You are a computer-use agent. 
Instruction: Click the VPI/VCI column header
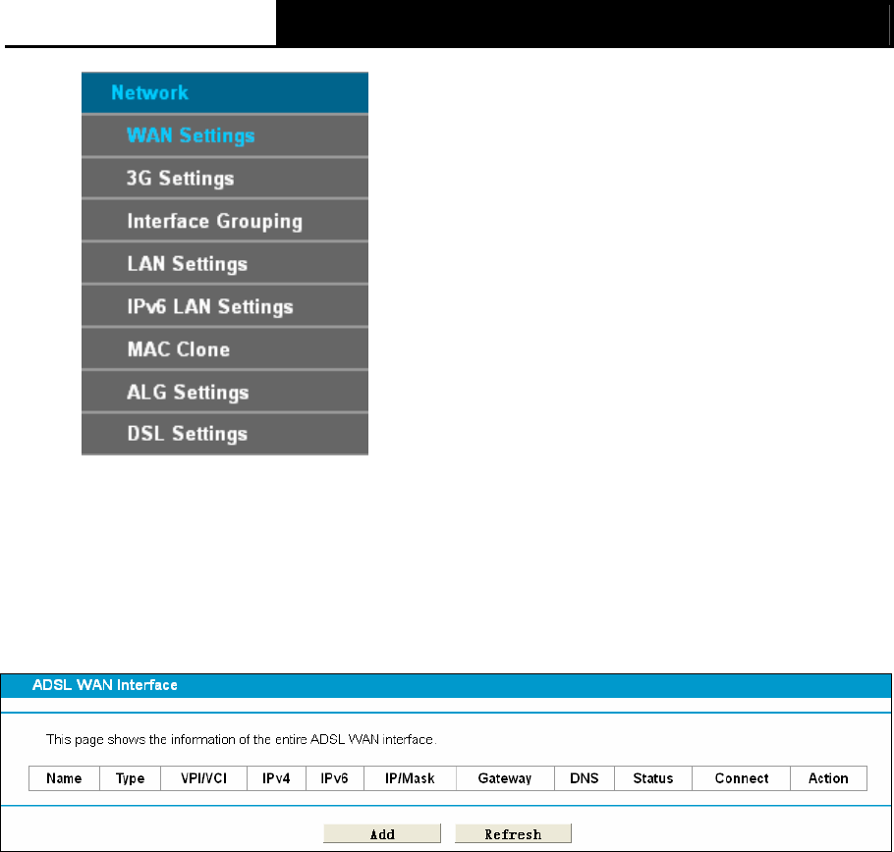tap(203, 778)
